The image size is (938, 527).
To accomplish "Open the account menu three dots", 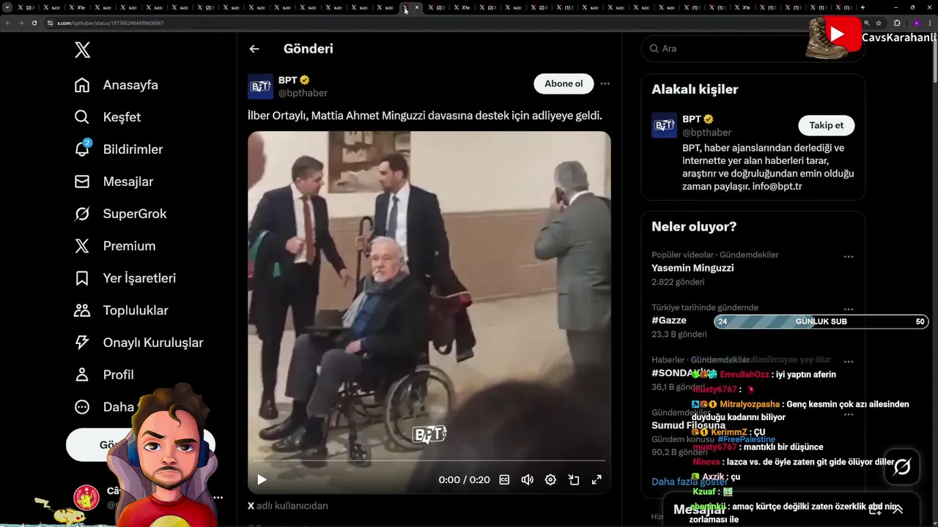I will click(x=218, y=497).
